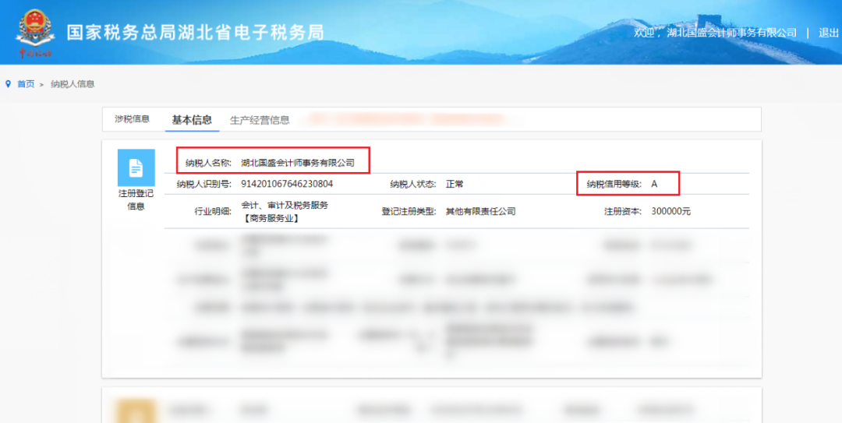Click the 注册资本 field label
This screenshot has width=842, height=423.
click(623, 212)
